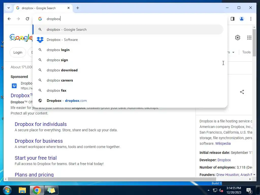Pick the 'dropbox careers' suggestion
Image resolution: width=260 pixels, height=195 pixels.
click(128, 80)
